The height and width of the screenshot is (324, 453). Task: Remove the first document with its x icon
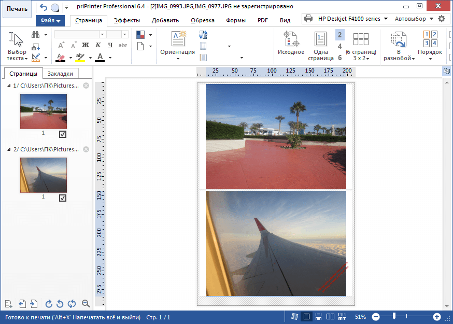[x=86, y=86]
